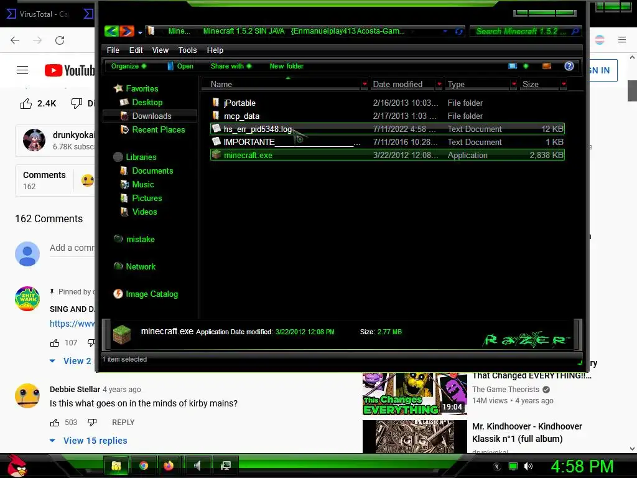Open Videos library in the navigation pane
637x478 pixels.
pos(144,212)
